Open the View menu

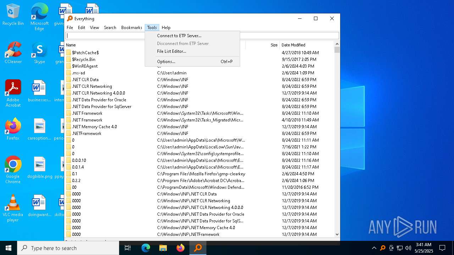94,28
